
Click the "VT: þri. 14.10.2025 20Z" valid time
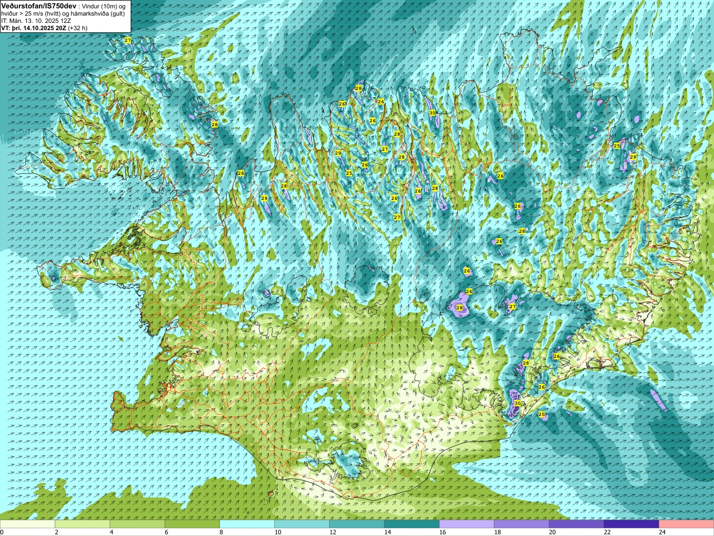pos(33,27)
